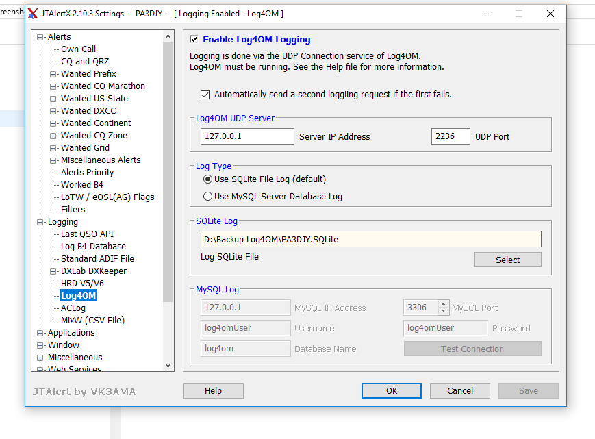Open LoTW / eQSL(AG) Flags settings
This screenshot has height=439, width=595.
(107, 197)
